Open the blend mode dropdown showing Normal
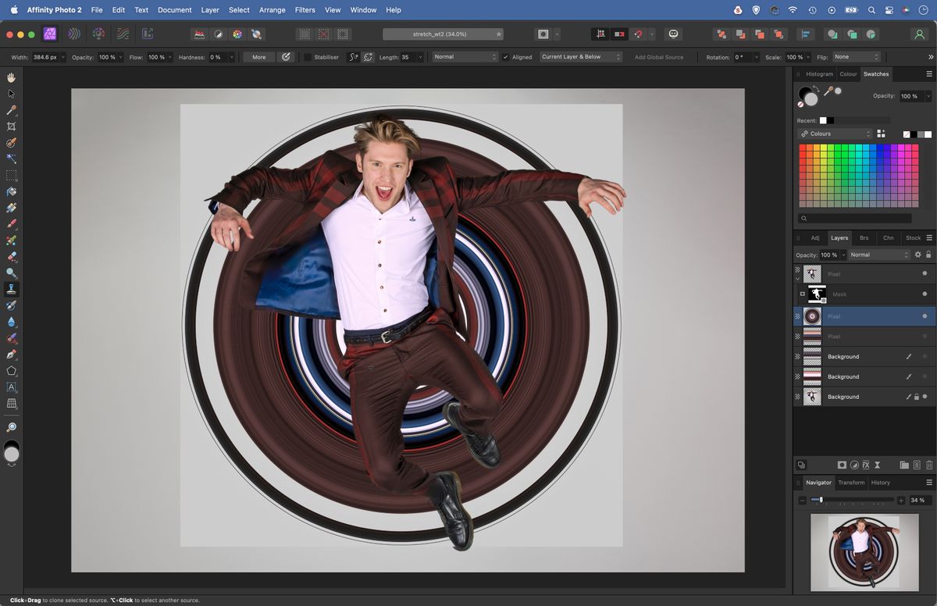This screenshot has height=606, width=937. coord(878,255)
